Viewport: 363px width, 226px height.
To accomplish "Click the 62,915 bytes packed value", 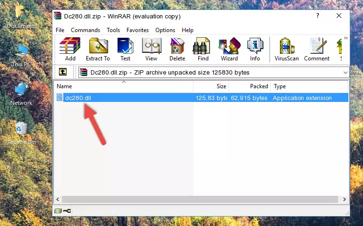I will click(249, 98).
